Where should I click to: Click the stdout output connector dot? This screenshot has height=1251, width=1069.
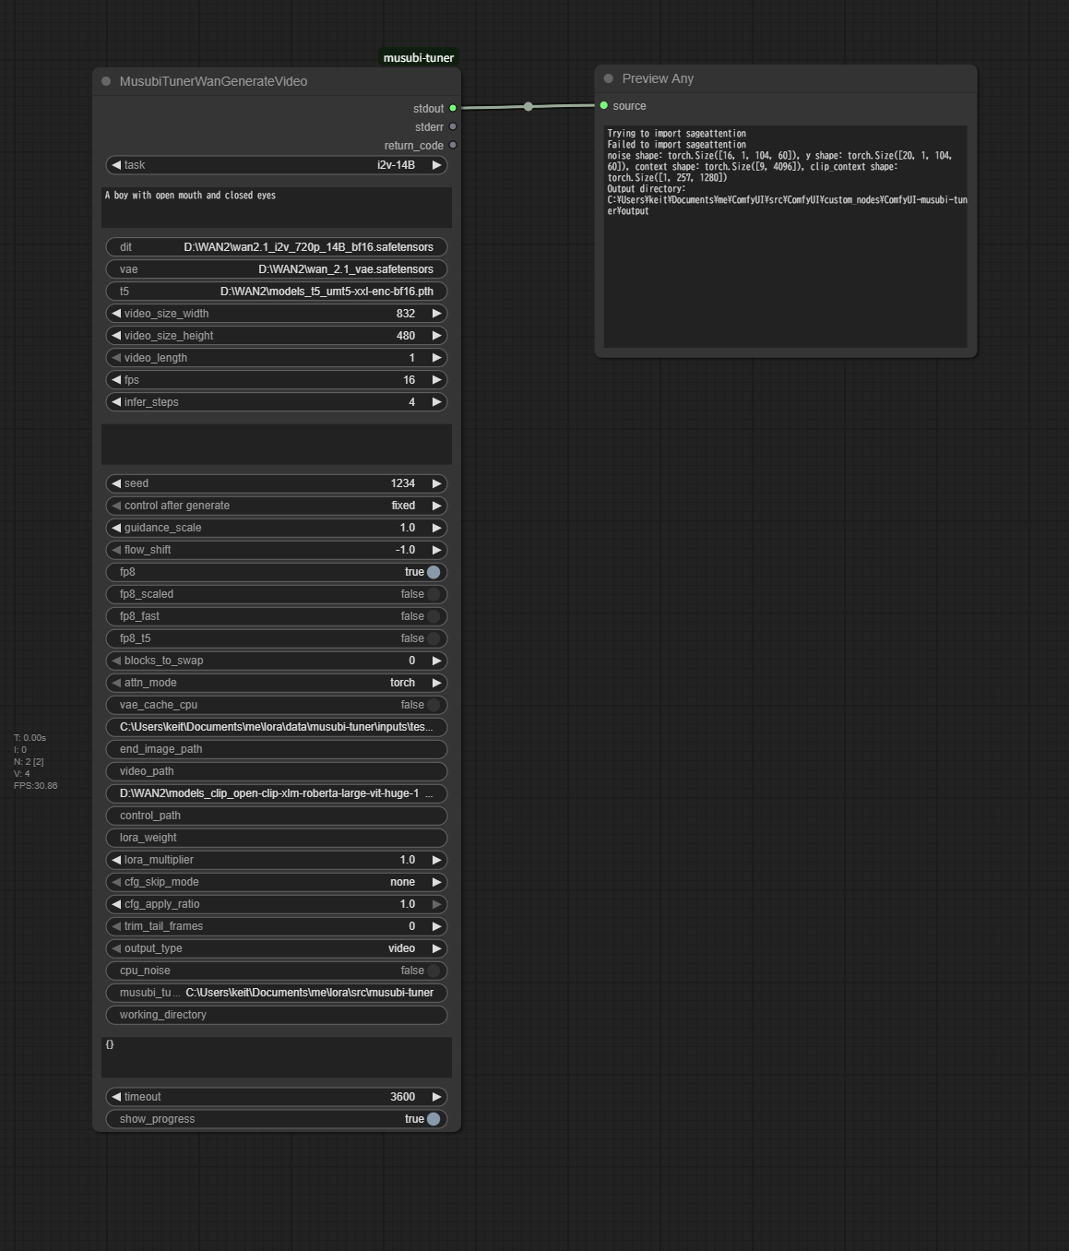tap(453, 109)
